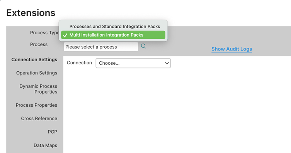This screenshot has height=153, width=291.
Task: Open the Show Audit Logs link
Action: (232, 49)
